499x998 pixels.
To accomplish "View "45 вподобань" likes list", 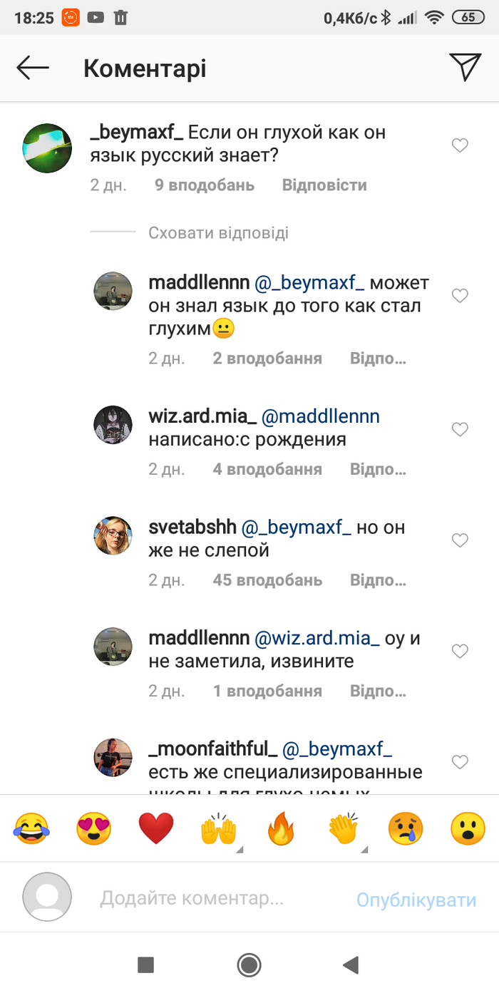I will point(267,580).
